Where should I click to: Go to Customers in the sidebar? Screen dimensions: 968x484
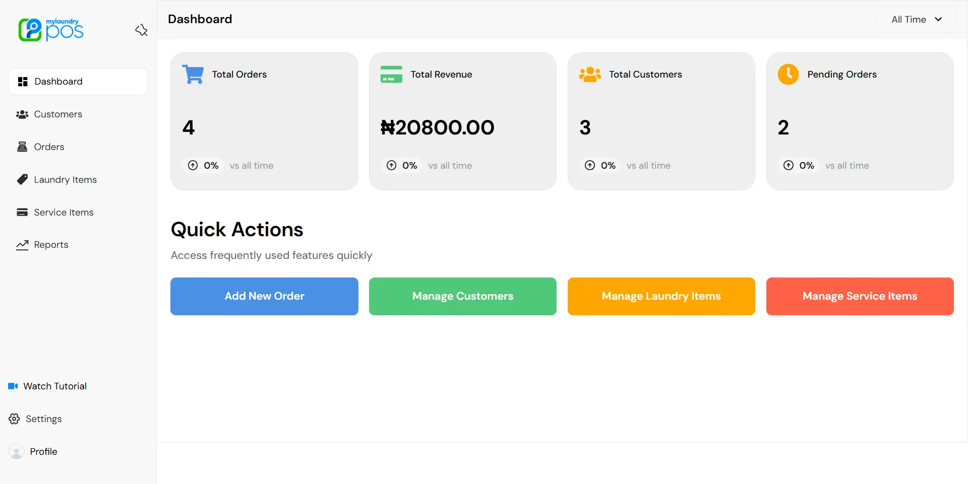coord(57,114)
